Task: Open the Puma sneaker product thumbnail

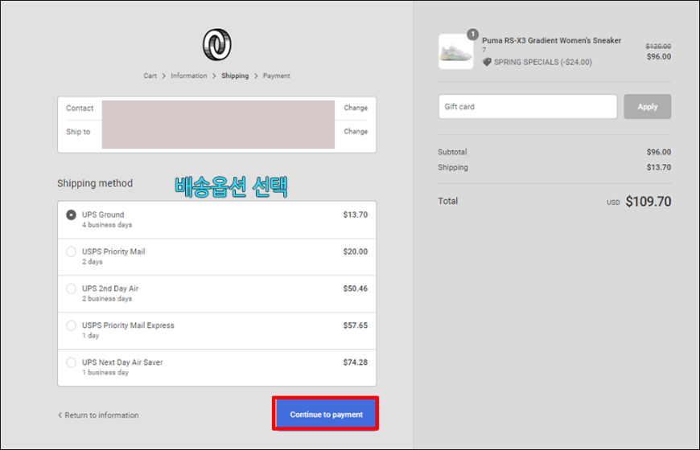Action: click(x=455, y=51)
